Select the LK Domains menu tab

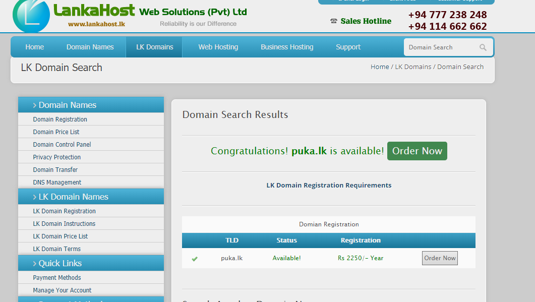click(x=155, y=47)
